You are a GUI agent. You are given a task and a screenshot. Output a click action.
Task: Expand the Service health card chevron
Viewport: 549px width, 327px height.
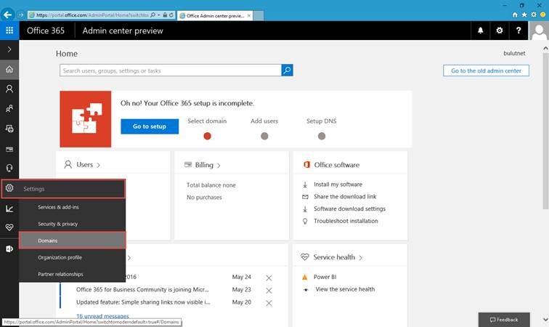pyautogui.click(x=361, y=258)
